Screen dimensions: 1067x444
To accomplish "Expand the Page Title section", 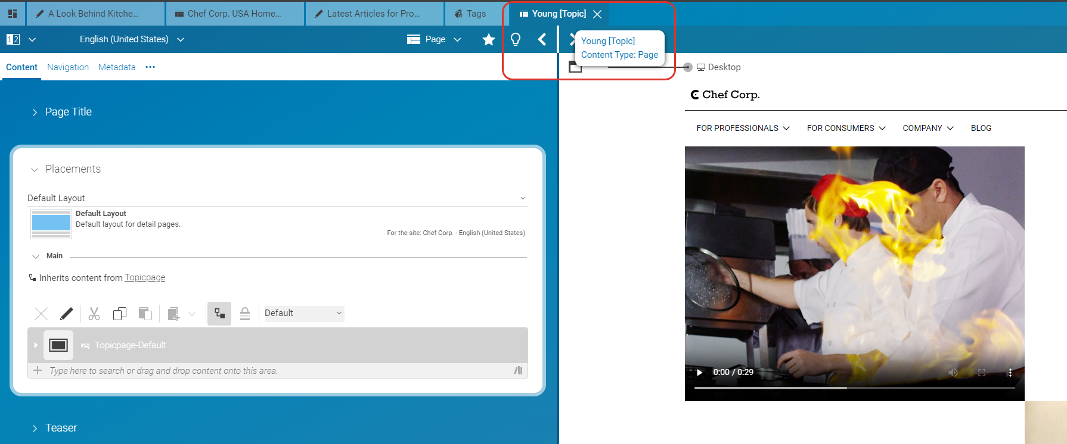I will tap(35, 112).
